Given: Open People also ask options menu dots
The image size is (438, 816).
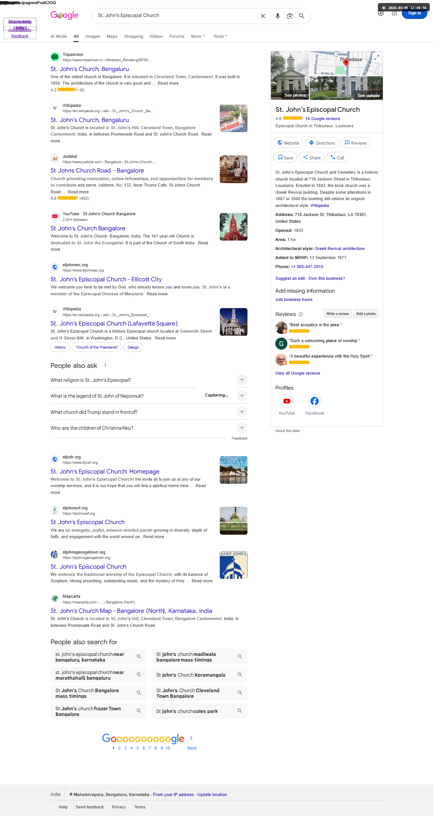Looking at the screenshot, I should (105, 365).
